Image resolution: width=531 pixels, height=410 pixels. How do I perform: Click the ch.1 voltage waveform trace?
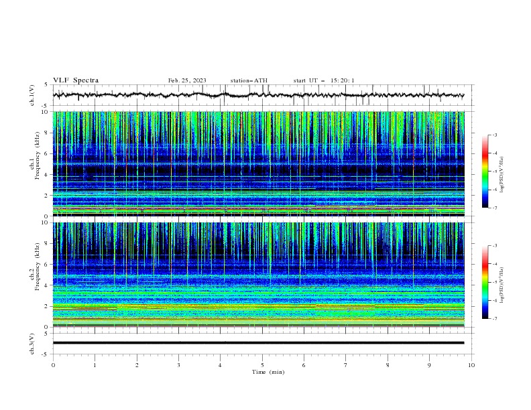pyautogui.click(x=258, y=95)
